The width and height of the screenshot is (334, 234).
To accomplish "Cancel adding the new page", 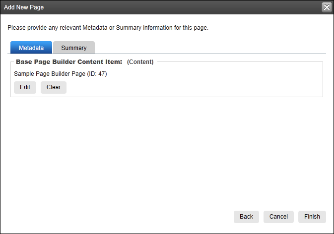I will pyautogui.click(x=278, y=217).
